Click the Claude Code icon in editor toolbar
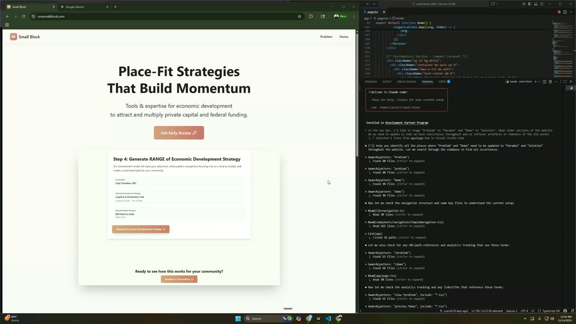Viewport: 576px width, 324px height. click(559, 12)
